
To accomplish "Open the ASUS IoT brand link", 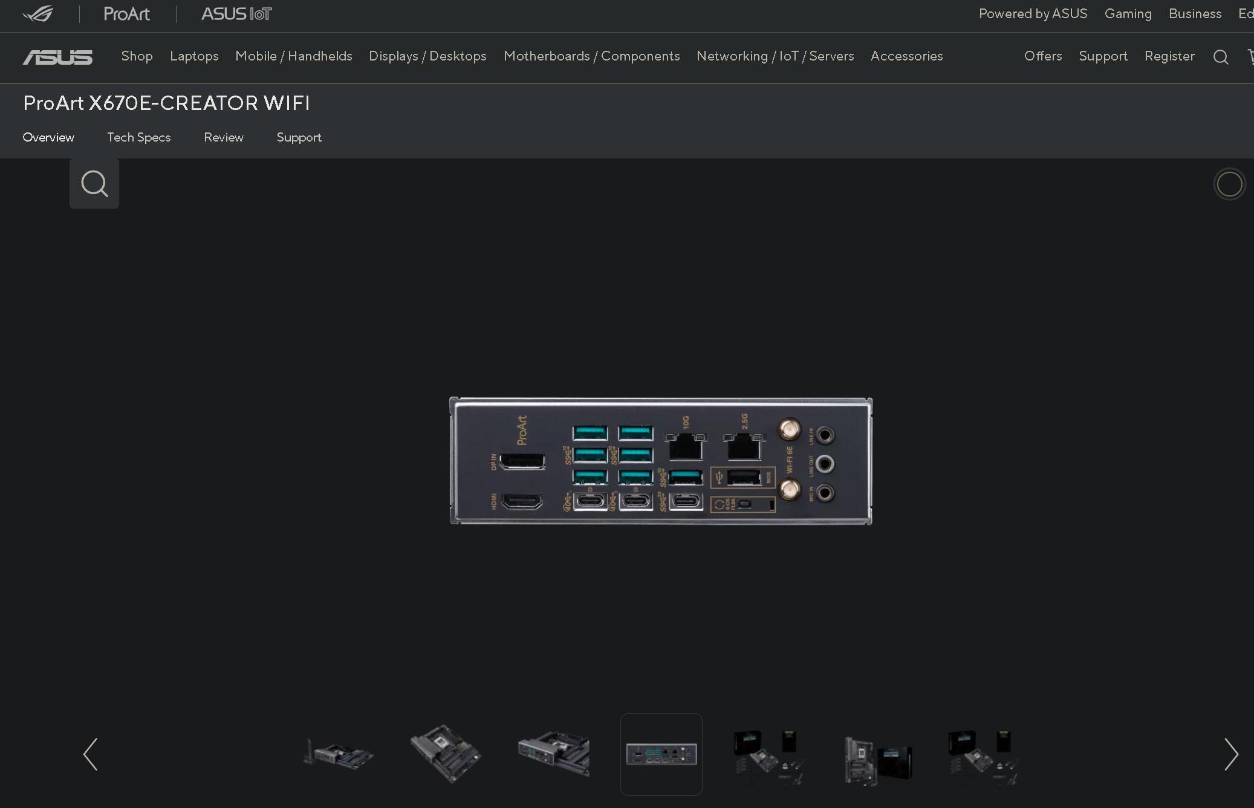I will 236,14.
